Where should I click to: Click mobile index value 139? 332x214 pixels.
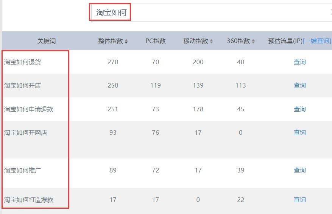coord(198,85)
